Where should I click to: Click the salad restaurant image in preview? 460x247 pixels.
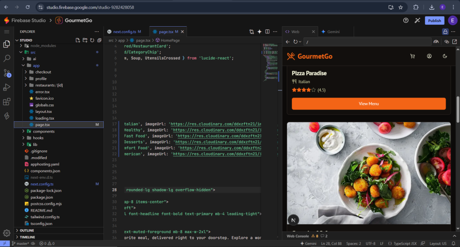[369, 173]
